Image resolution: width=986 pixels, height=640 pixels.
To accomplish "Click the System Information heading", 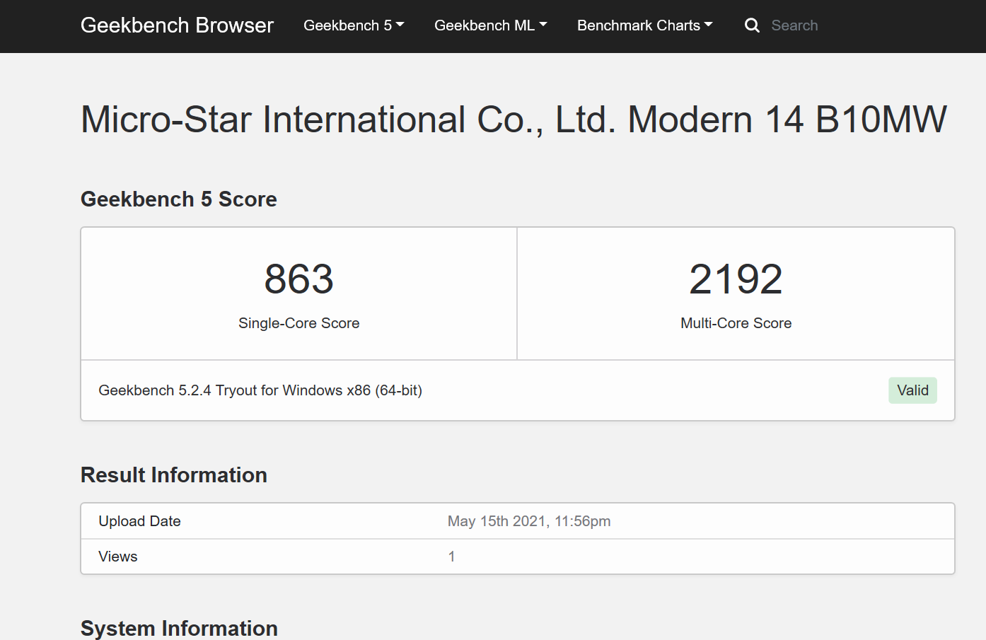I will point(179,628).
